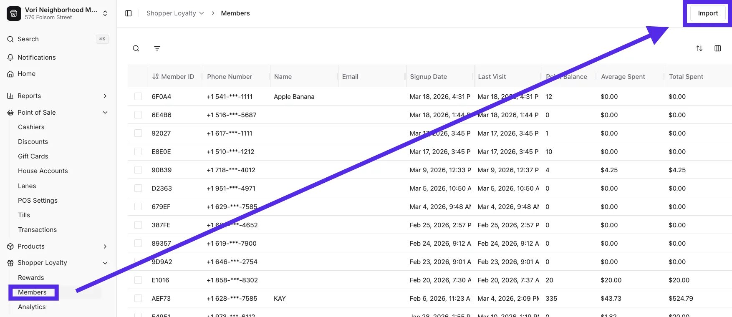This screenshot has height=317, width=732.
Task: Open Analytics in sidebar
Action: [x=32, y=307]
